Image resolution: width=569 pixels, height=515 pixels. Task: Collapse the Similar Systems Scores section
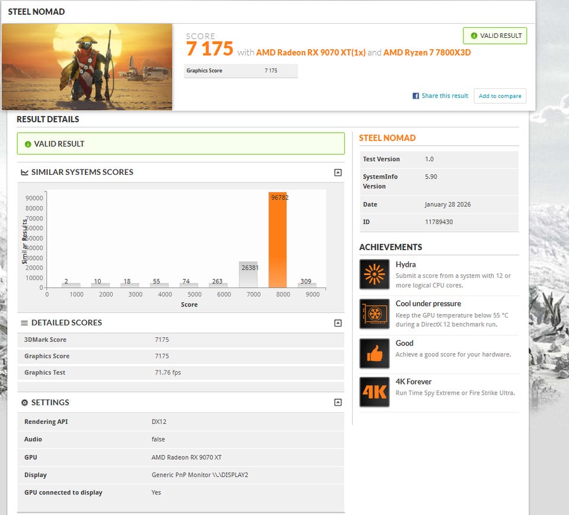tap(338, 172)
